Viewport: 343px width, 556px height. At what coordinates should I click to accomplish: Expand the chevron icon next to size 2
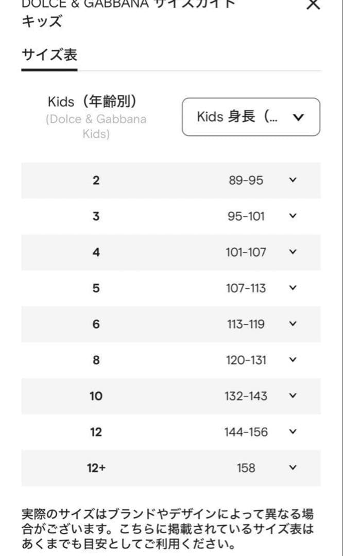tap(293, 180)
